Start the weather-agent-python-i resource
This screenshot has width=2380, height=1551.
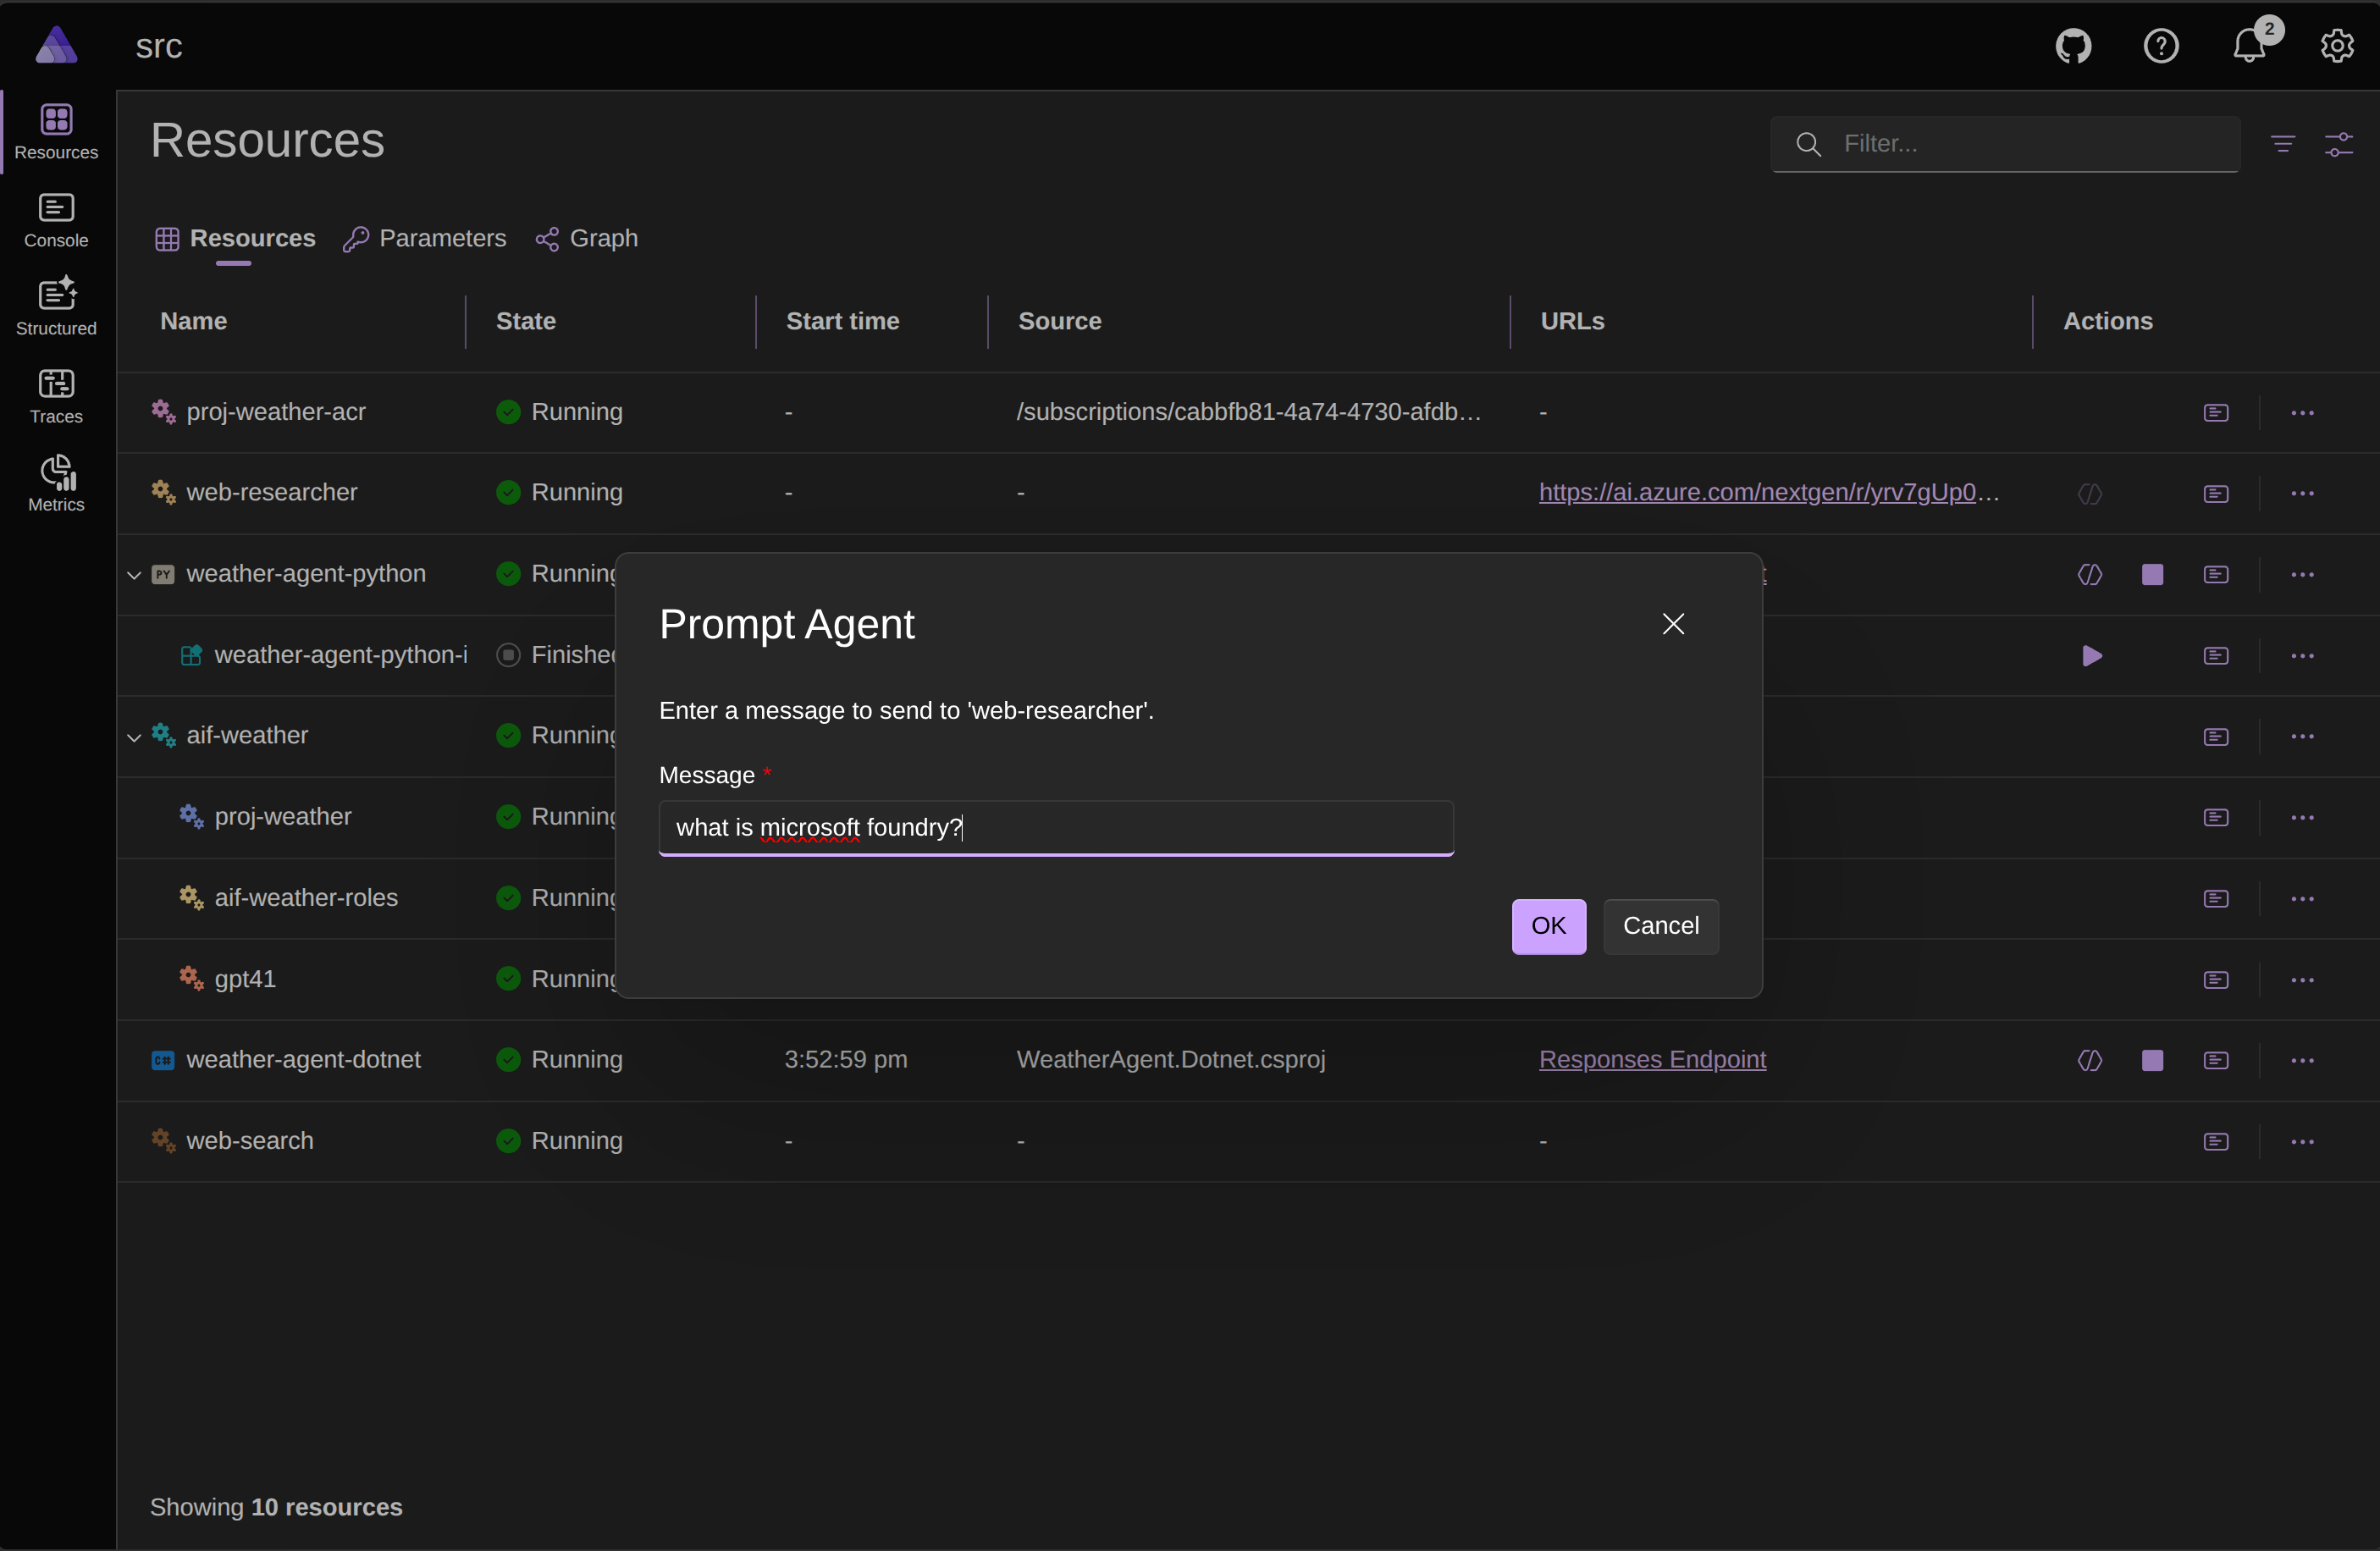pos(2091,656)
